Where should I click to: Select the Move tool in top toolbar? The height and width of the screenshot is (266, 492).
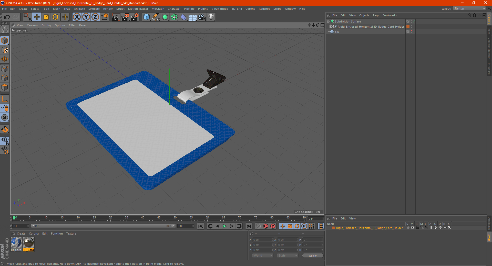(x=37, y=17)
